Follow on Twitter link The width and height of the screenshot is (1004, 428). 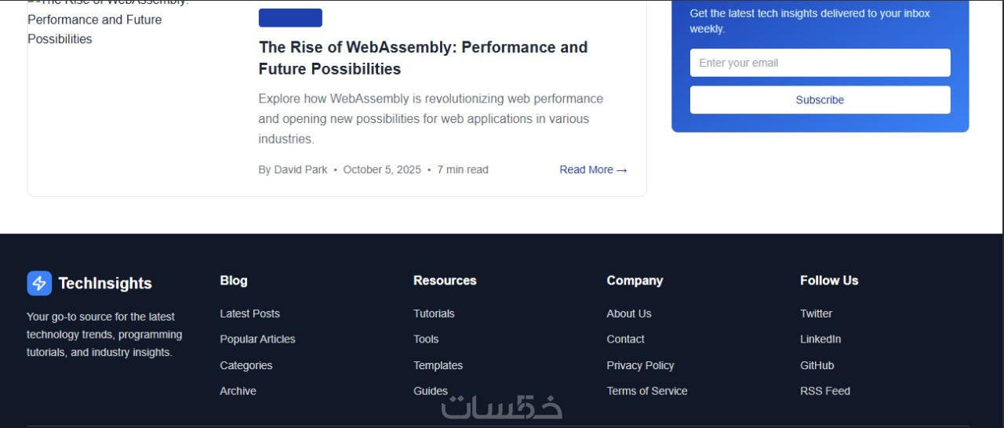click(x=816, y=314)
